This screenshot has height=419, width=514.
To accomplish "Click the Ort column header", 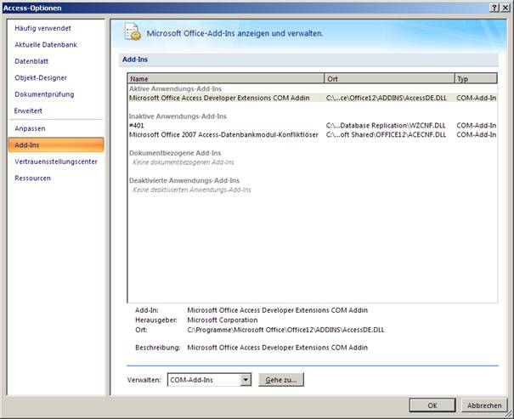I will (x=389, y=79).
